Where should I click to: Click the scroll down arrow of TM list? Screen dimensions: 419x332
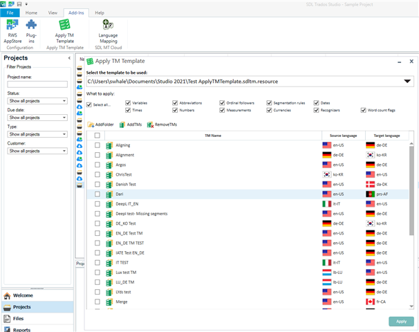pyautogui.click(x=411, y=306)
